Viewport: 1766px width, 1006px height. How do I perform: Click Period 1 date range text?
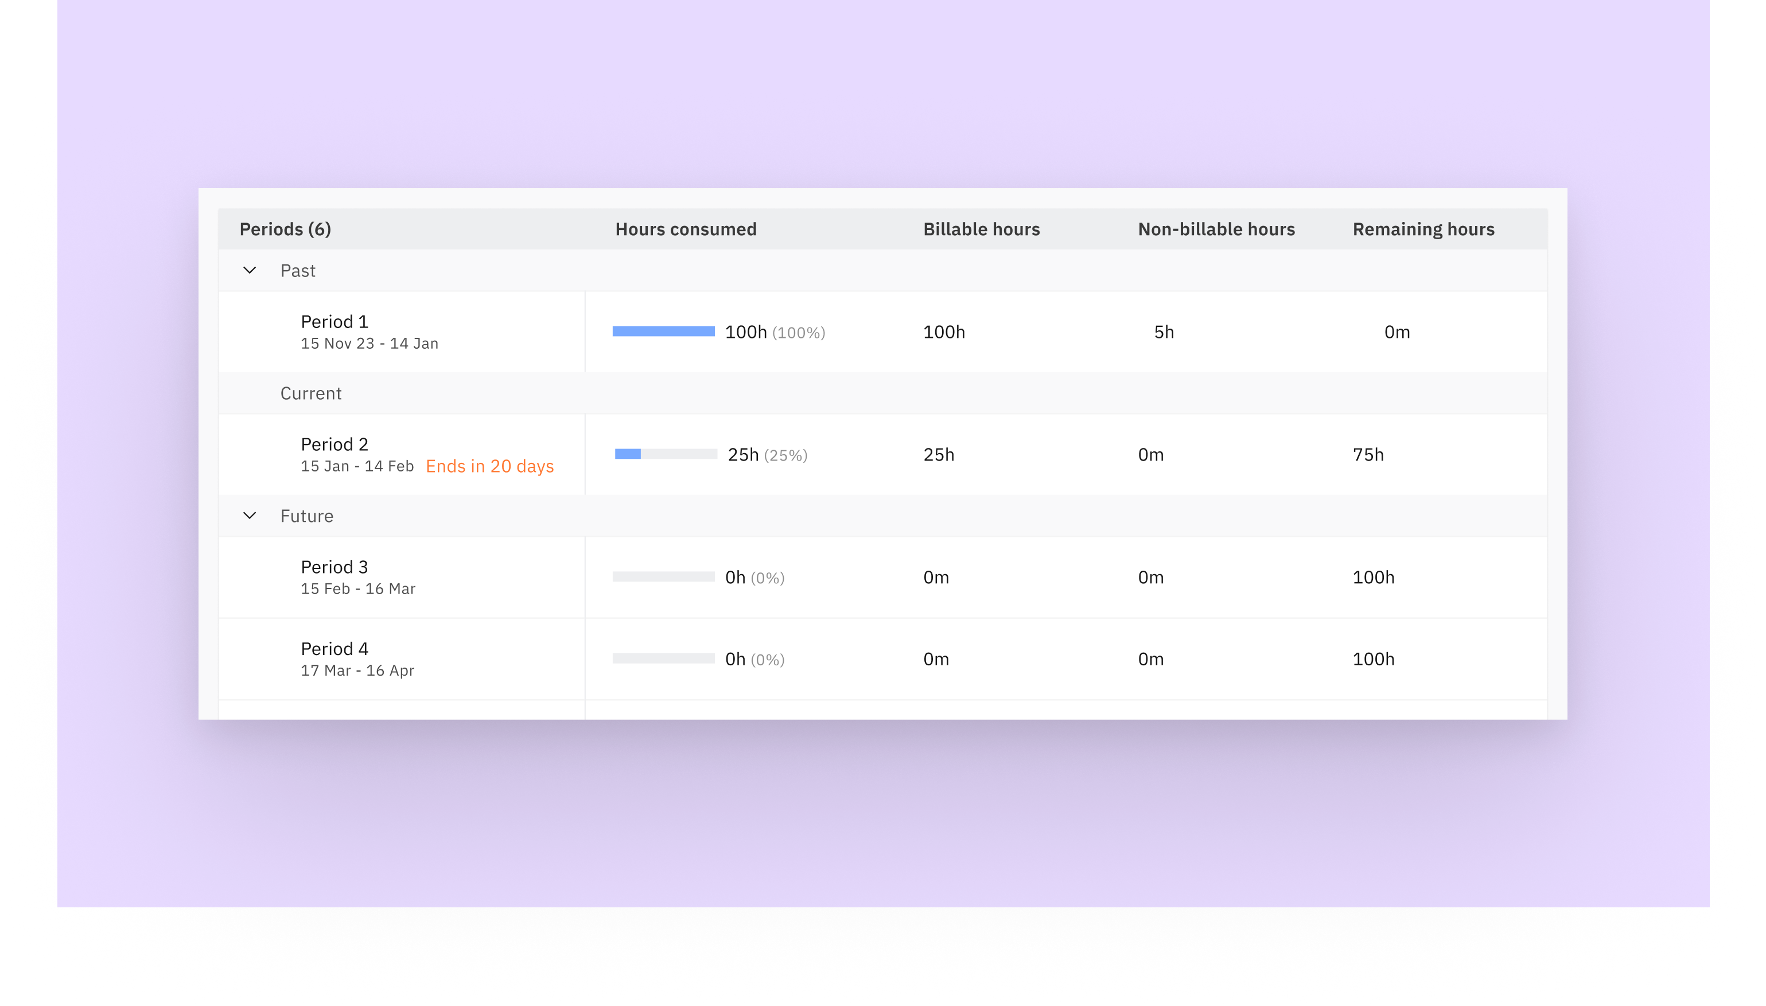[x=369, y=343]
